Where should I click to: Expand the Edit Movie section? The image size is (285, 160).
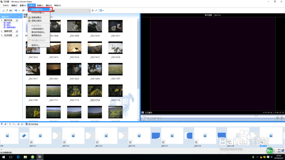pos(17,31)
